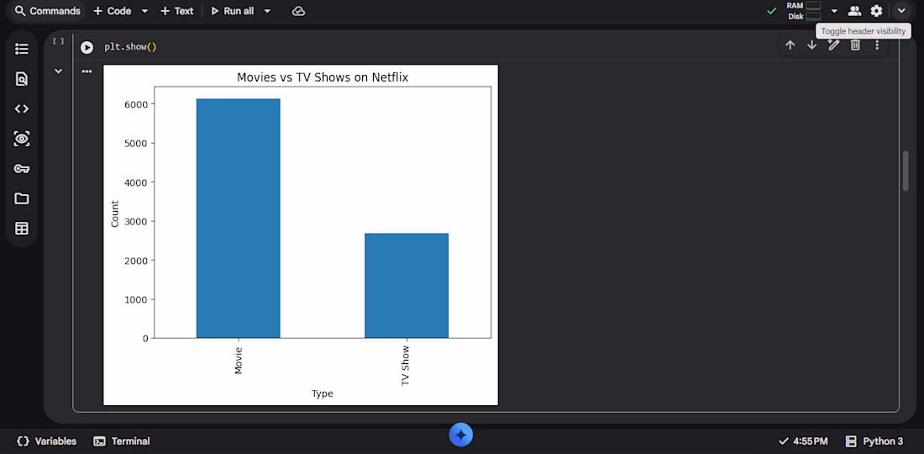Move cell up arrow
The image size is (924, 454).
[x=790, y=45]
